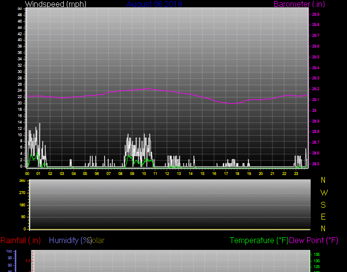Click the 'August 06 2019' date heading

pos(154,4)
